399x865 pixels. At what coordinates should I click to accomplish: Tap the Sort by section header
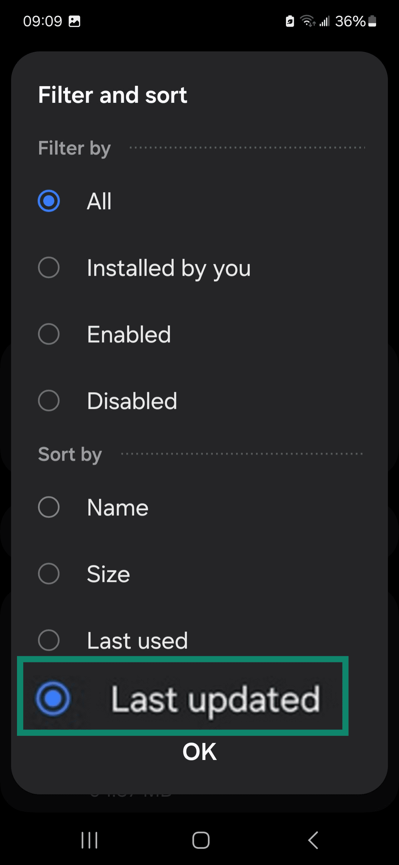[x=69, y=454]
